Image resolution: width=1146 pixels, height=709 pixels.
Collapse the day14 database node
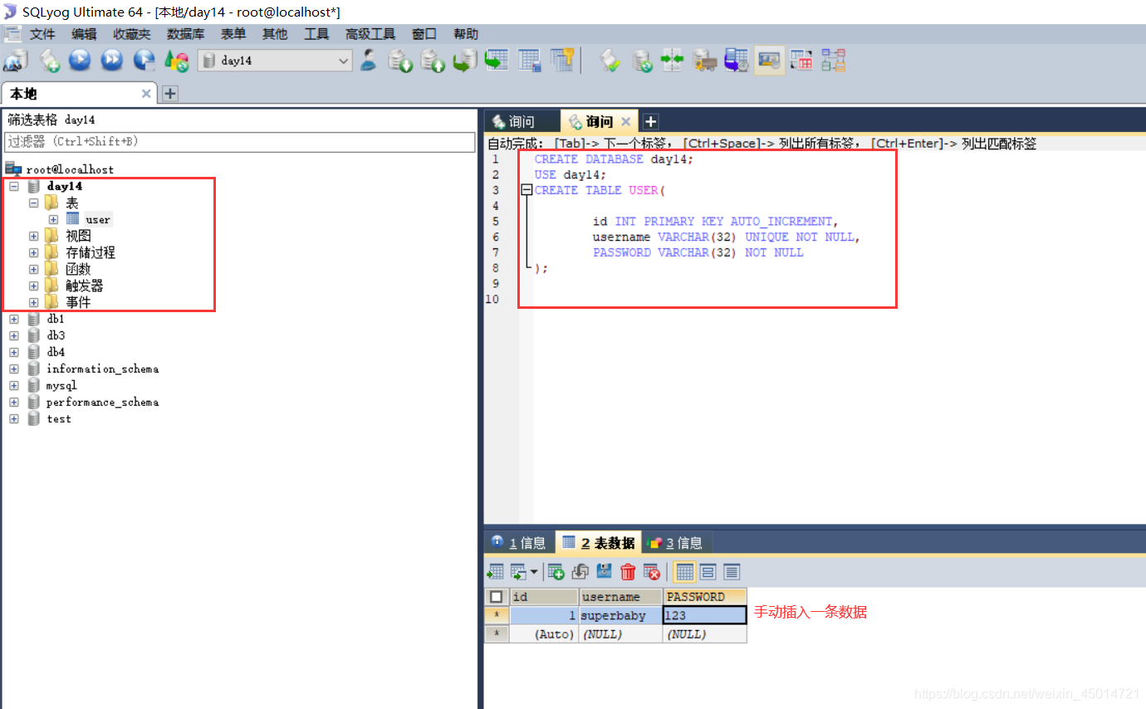click(14, 186)
